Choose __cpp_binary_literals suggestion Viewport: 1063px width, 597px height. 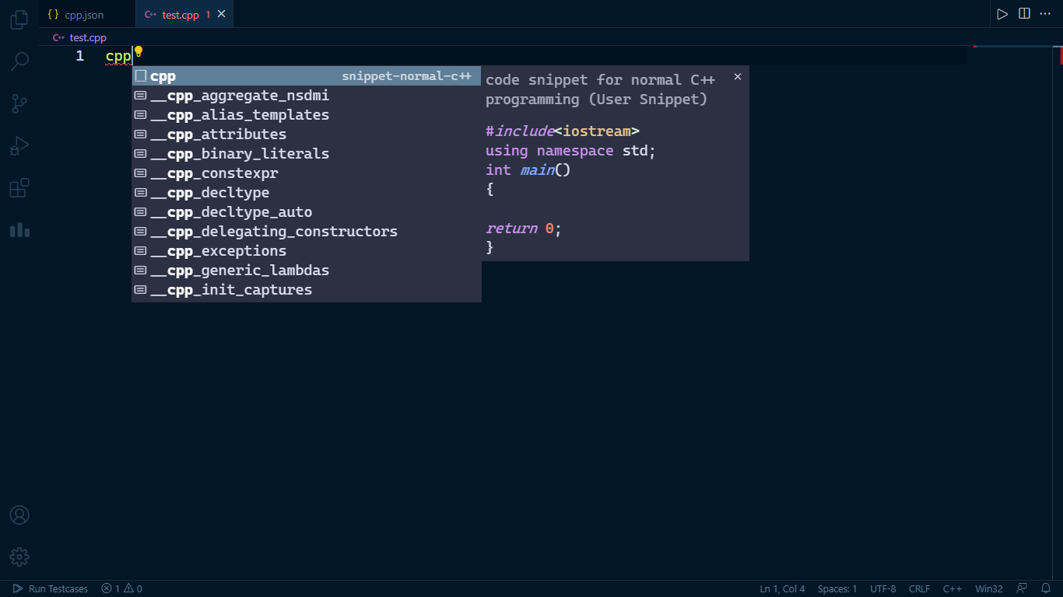307,154
